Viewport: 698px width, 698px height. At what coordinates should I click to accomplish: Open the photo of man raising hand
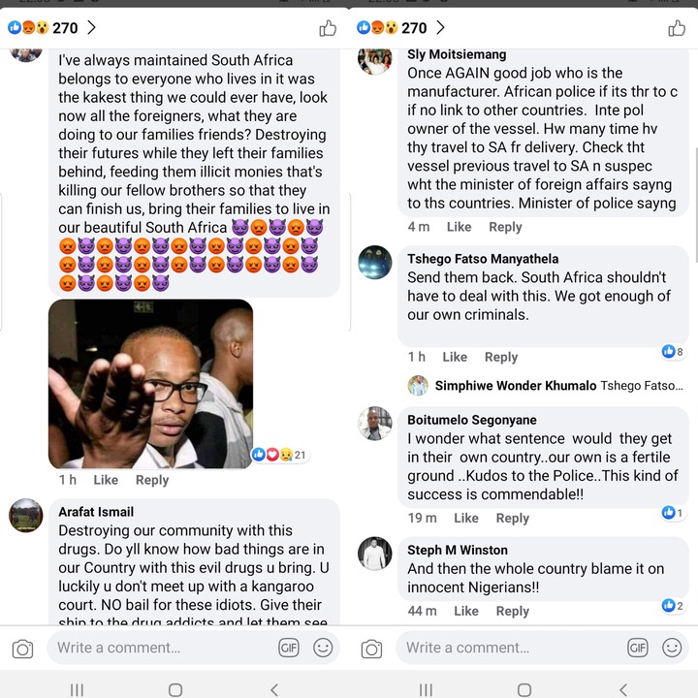pyautogui.click(x=151, y=384)
